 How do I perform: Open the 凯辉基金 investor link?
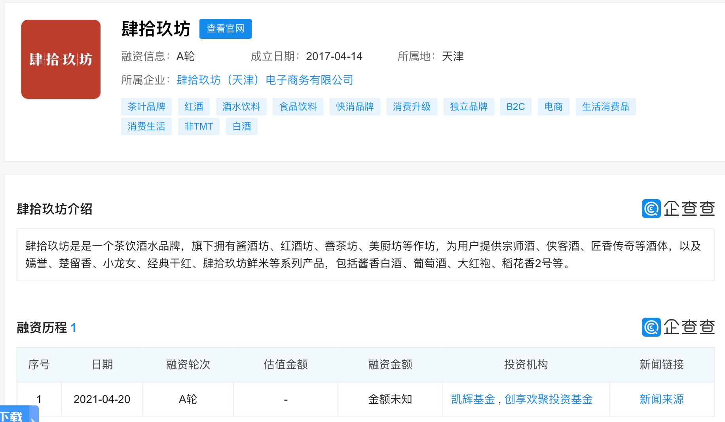[x=473, y=399]
